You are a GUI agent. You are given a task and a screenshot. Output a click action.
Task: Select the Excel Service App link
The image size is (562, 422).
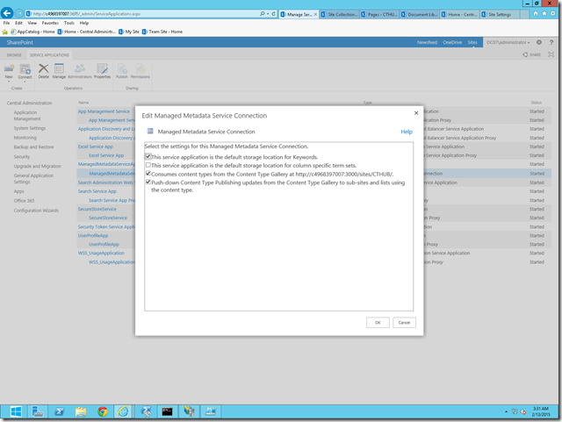(x=96, y=147)
